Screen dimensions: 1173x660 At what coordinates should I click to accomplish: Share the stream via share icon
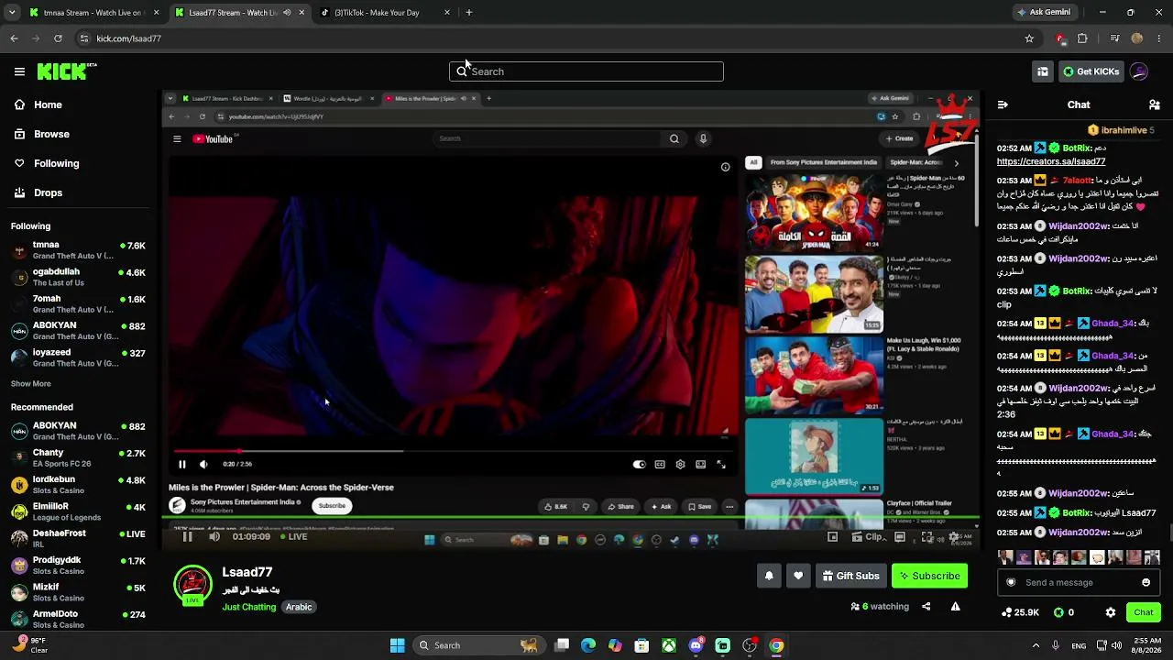click(926, 606)
